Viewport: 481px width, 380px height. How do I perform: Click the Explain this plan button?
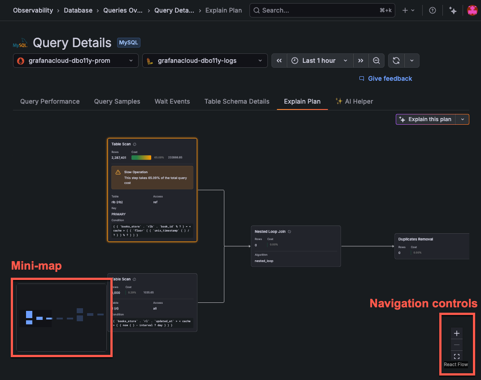pos(425,119)
